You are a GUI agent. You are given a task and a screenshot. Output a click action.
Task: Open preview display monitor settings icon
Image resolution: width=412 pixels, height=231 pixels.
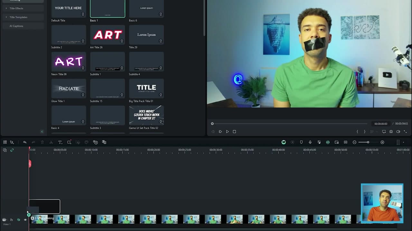click(384, 132)
